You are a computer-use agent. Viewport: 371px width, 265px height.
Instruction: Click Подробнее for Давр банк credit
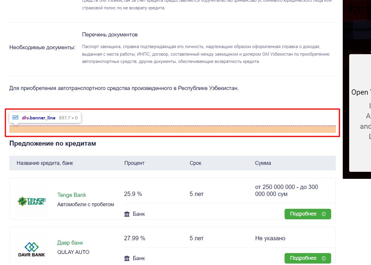point(308,258)
